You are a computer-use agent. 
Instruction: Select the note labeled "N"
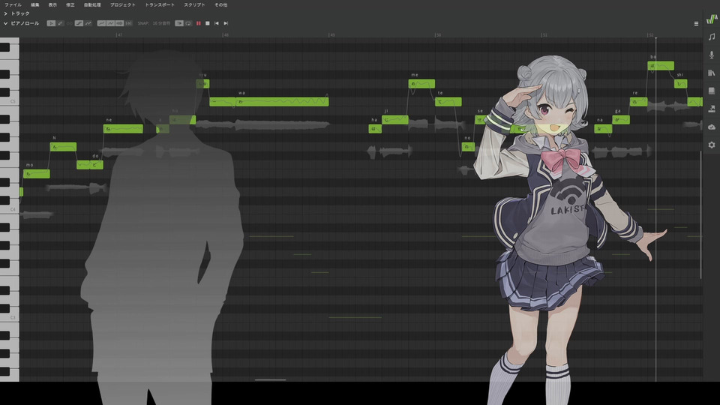(63, 147)
